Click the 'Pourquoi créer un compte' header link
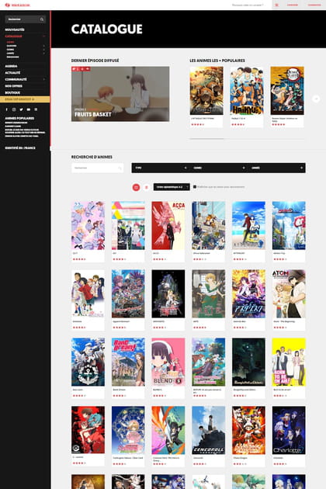326x489 pixels. 248,5
